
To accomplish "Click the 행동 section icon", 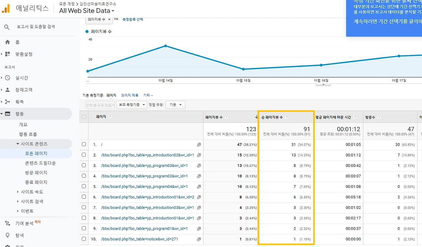I will [8, 114].
